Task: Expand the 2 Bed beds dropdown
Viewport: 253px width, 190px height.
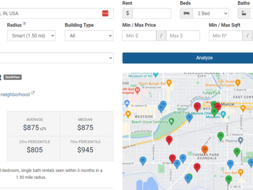Action: [x=211, y=13]
